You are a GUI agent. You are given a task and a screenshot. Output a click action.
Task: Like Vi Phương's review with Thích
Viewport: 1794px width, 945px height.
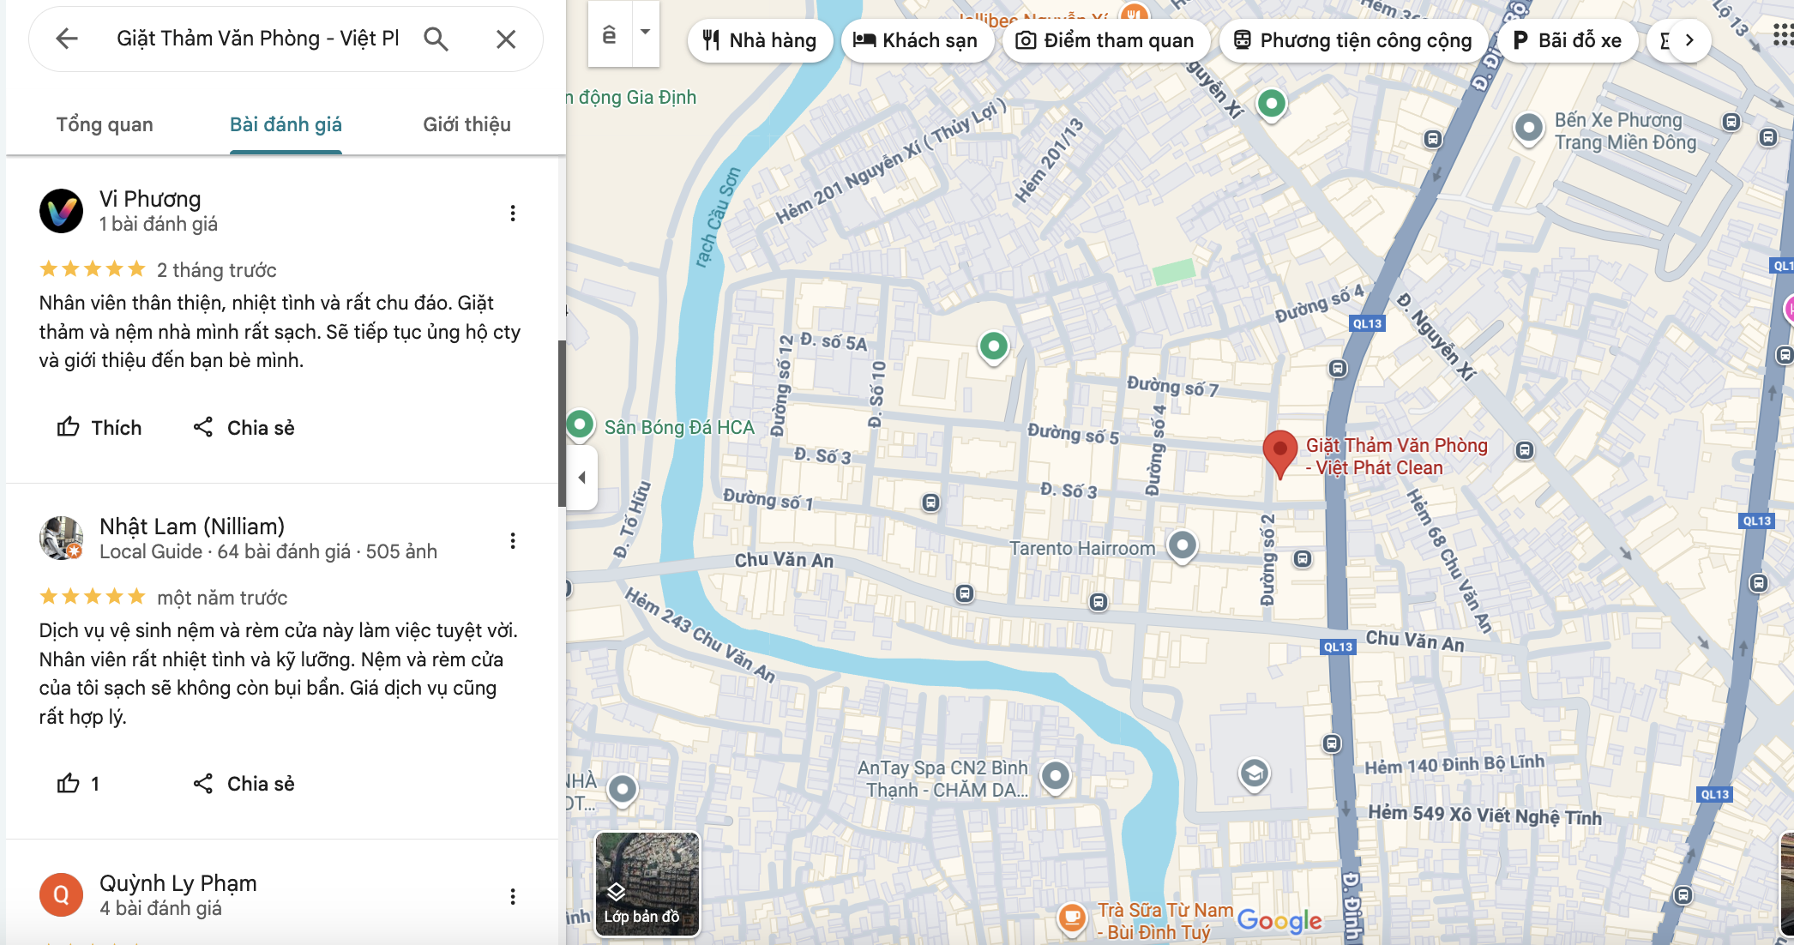[x=99, y=427]
